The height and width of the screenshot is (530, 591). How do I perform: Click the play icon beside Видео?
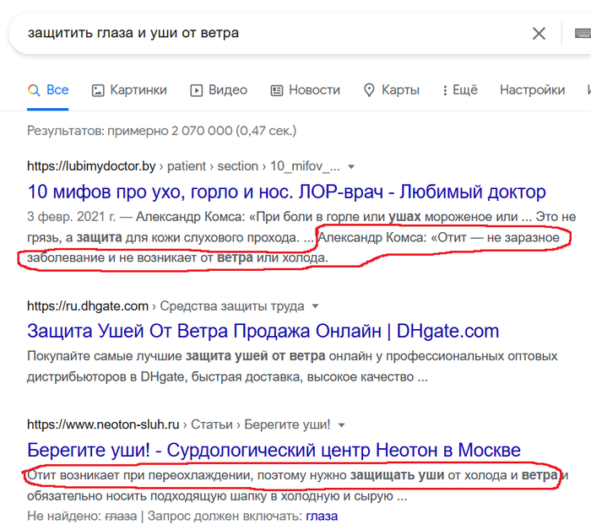click(x=196, y=90)
